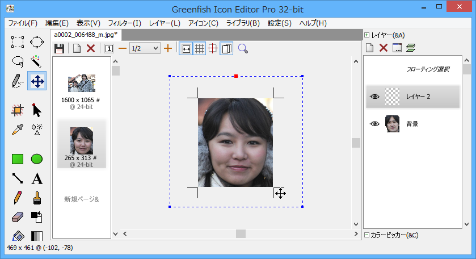Toggle the pixel grid display button
Screen dimensions: 476x259
[x=200, y=49]
